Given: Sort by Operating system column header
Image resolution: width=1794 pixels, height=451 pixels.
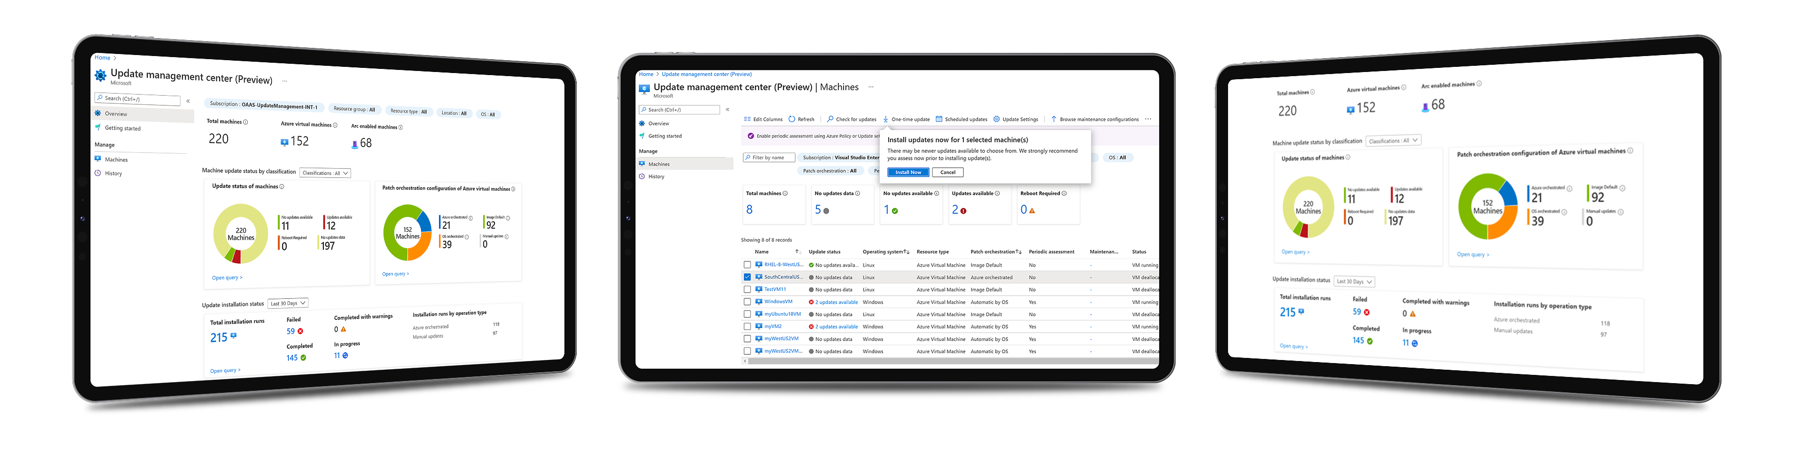Looking at the screenshot, I should tap(886, 251).
